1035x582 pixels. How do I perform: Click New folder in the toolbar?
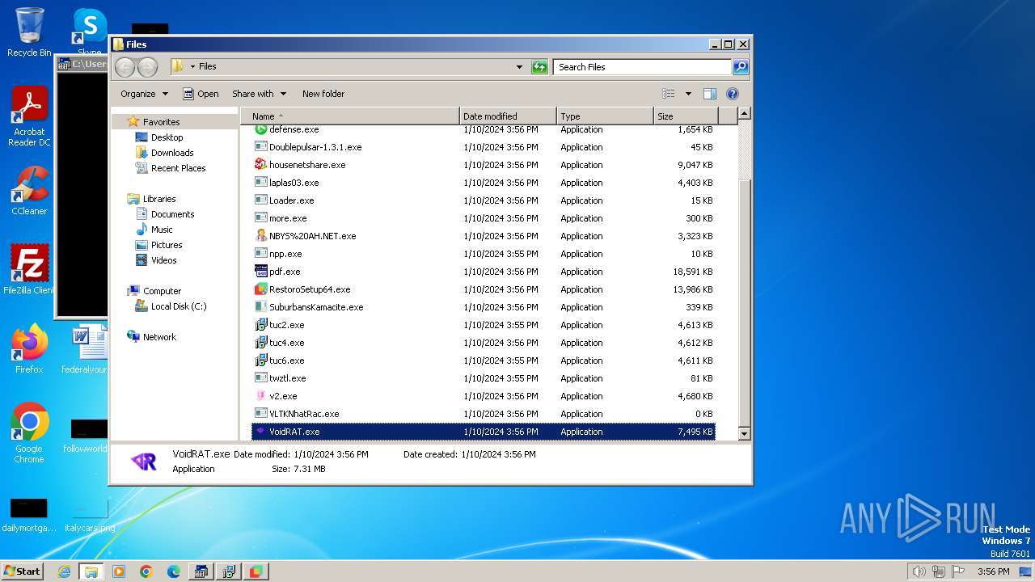pos(323,94)
